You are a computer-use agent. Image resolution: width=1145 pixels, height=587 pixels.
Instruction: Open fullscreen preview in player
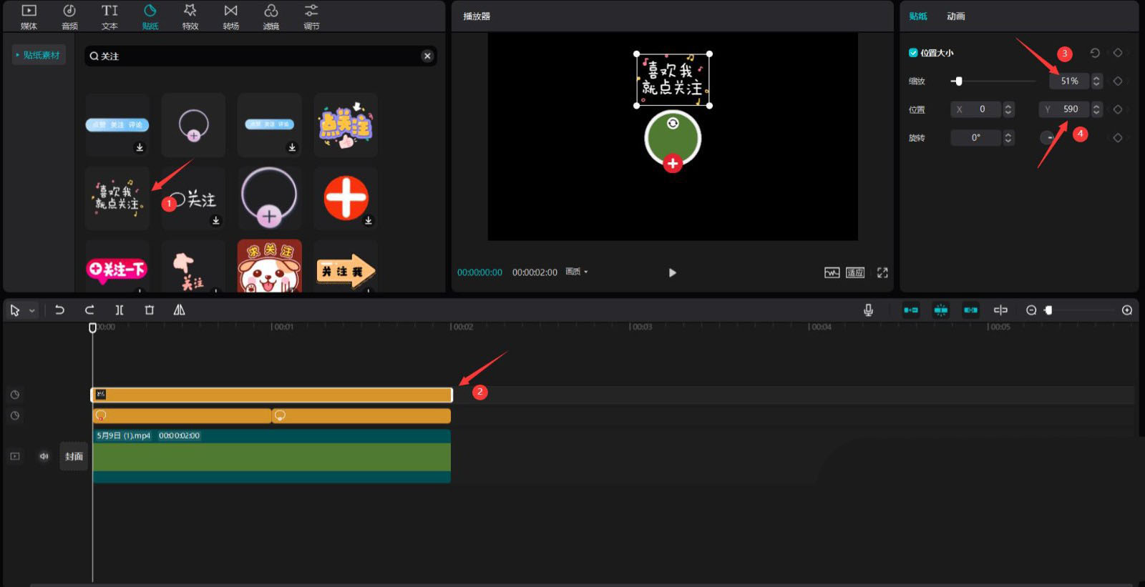point(882,272)
